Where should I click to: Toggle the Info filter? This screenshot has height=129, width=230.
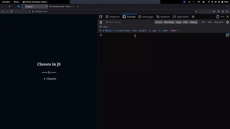185,22
